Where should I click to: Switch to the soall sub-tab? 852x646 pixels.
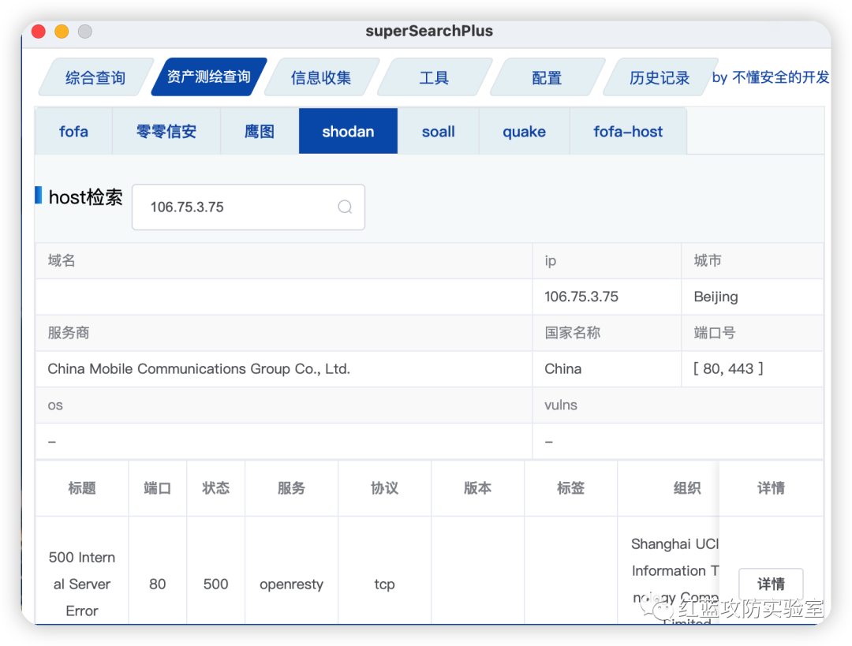tap(439, 132)
